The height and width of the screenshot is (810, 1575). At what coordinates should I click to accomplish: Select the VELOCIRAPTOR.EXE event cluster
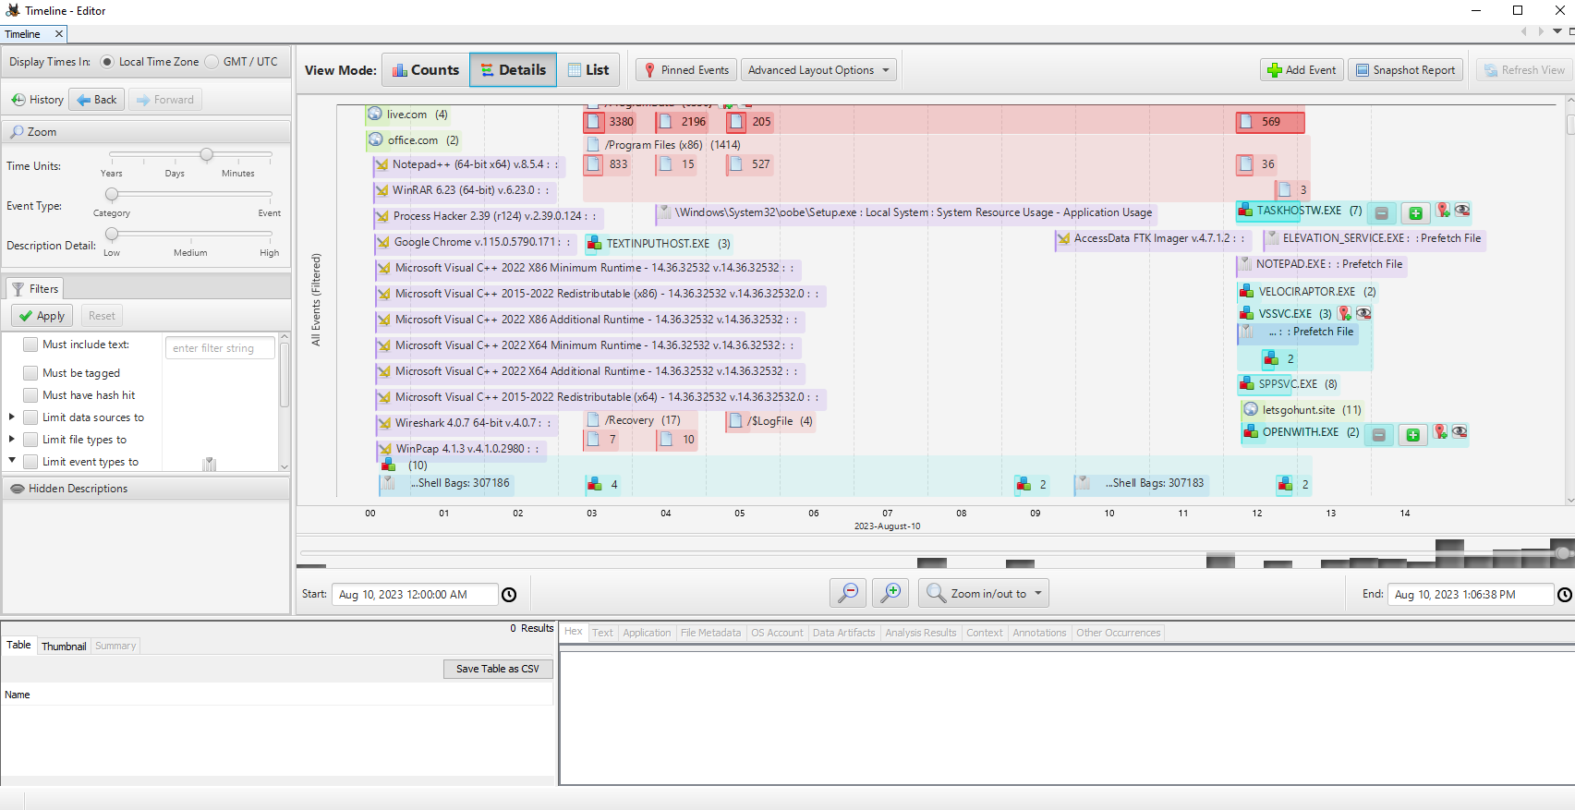pyautogui.click(x=1307, y=292)
